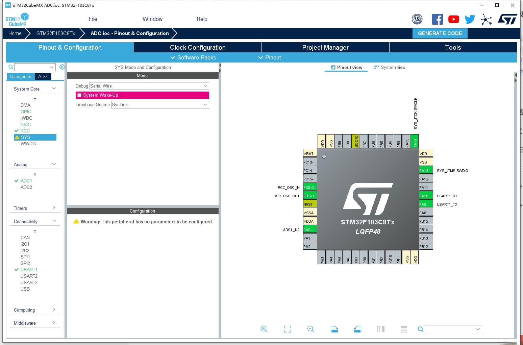Click the ST community network icon
523x345 pixels.
(486, 19)
